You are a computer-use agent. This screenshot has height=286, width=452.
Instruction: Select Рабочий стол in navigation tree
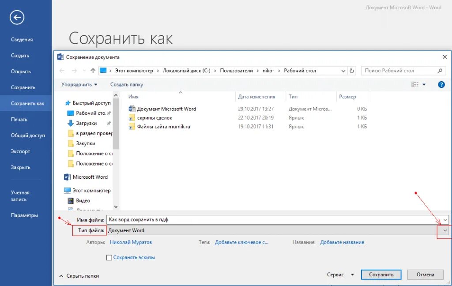[x=89, y=113]
